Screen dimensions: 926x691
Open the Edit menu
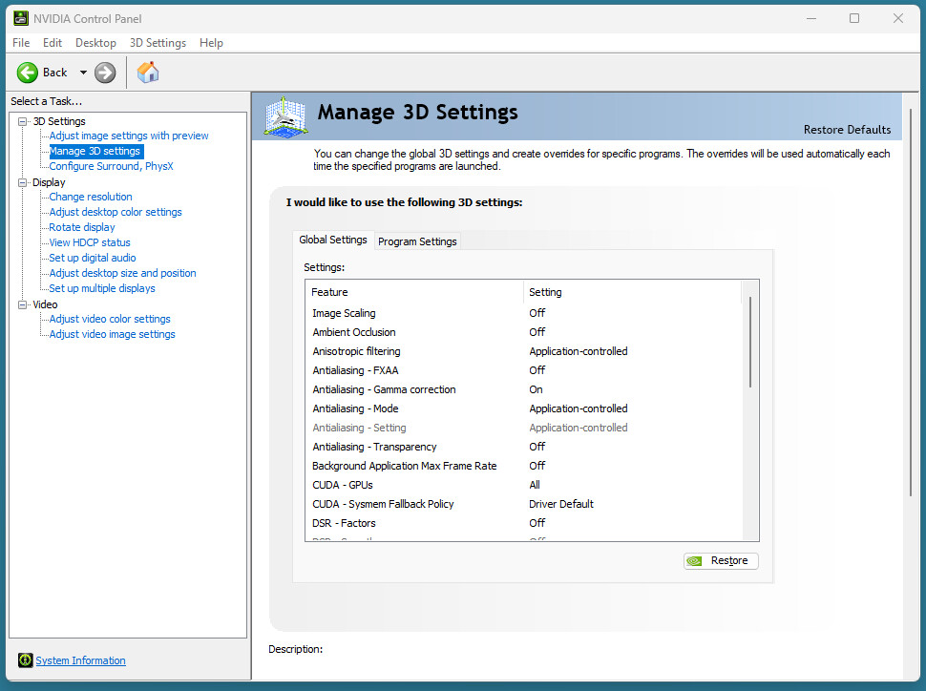coord(52,43)
